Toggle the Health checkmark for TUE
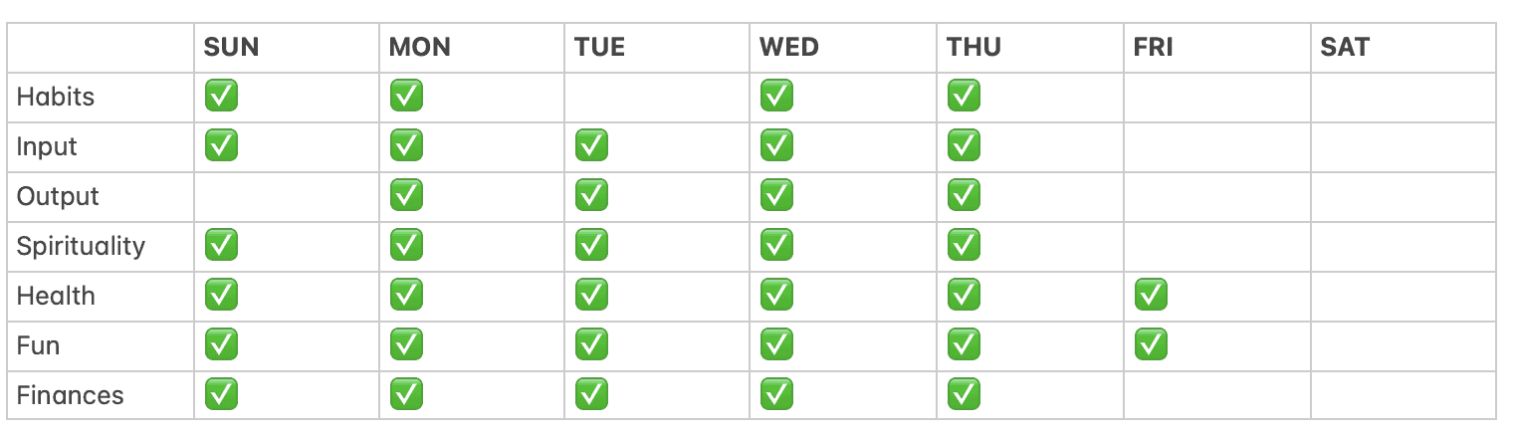Viewport: 1513px width, 438px height. coord(591,296)
